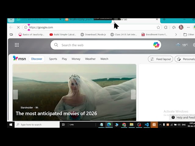Viewport: 195px width, 146px height.
Task: Open the Weather feed tab
Action: 90,59
